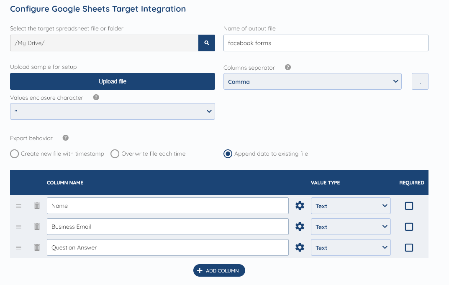The height and width of the screenshot is (285, 449).
Task: Mark Question Answer column as required
Action: pyautogui.click(x=409, y=247)
